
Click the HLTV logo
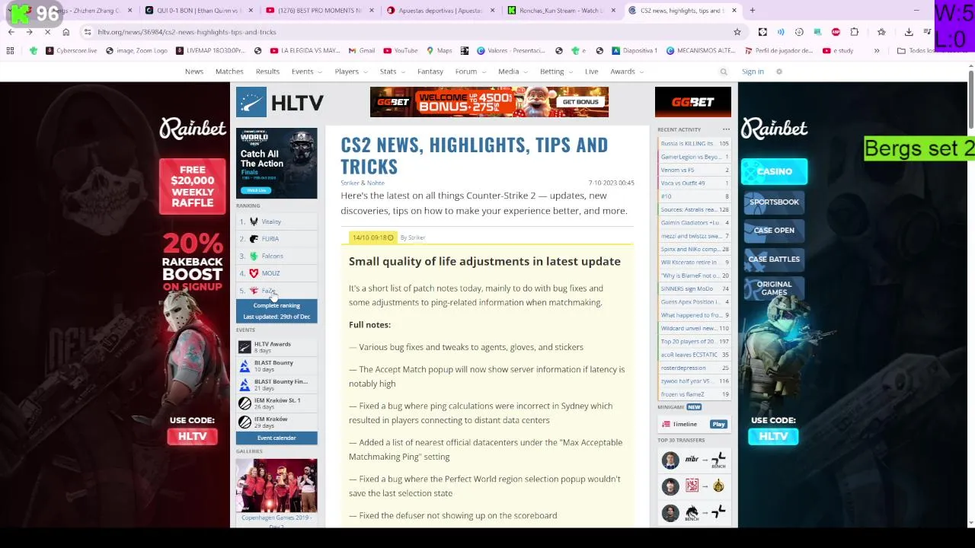280,103
